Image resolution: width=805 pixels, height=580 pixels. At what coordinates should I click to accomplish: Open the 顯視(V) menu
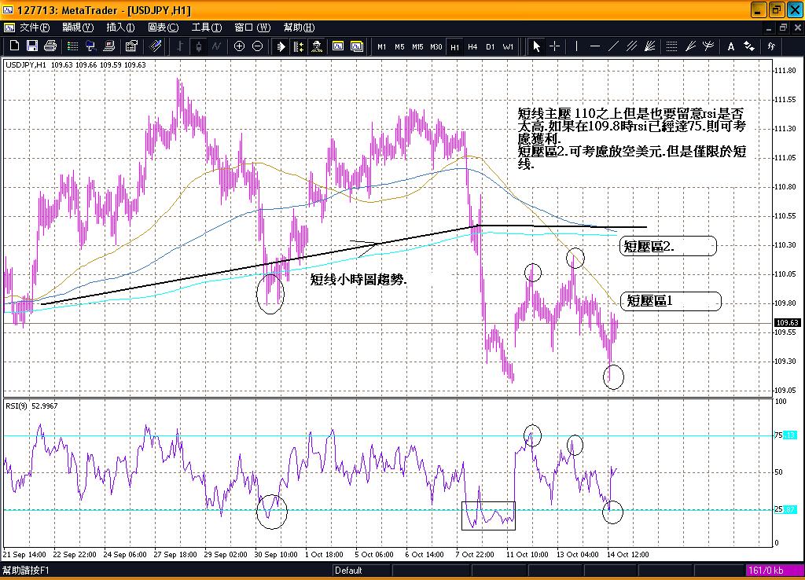click(x=78, y=28)
